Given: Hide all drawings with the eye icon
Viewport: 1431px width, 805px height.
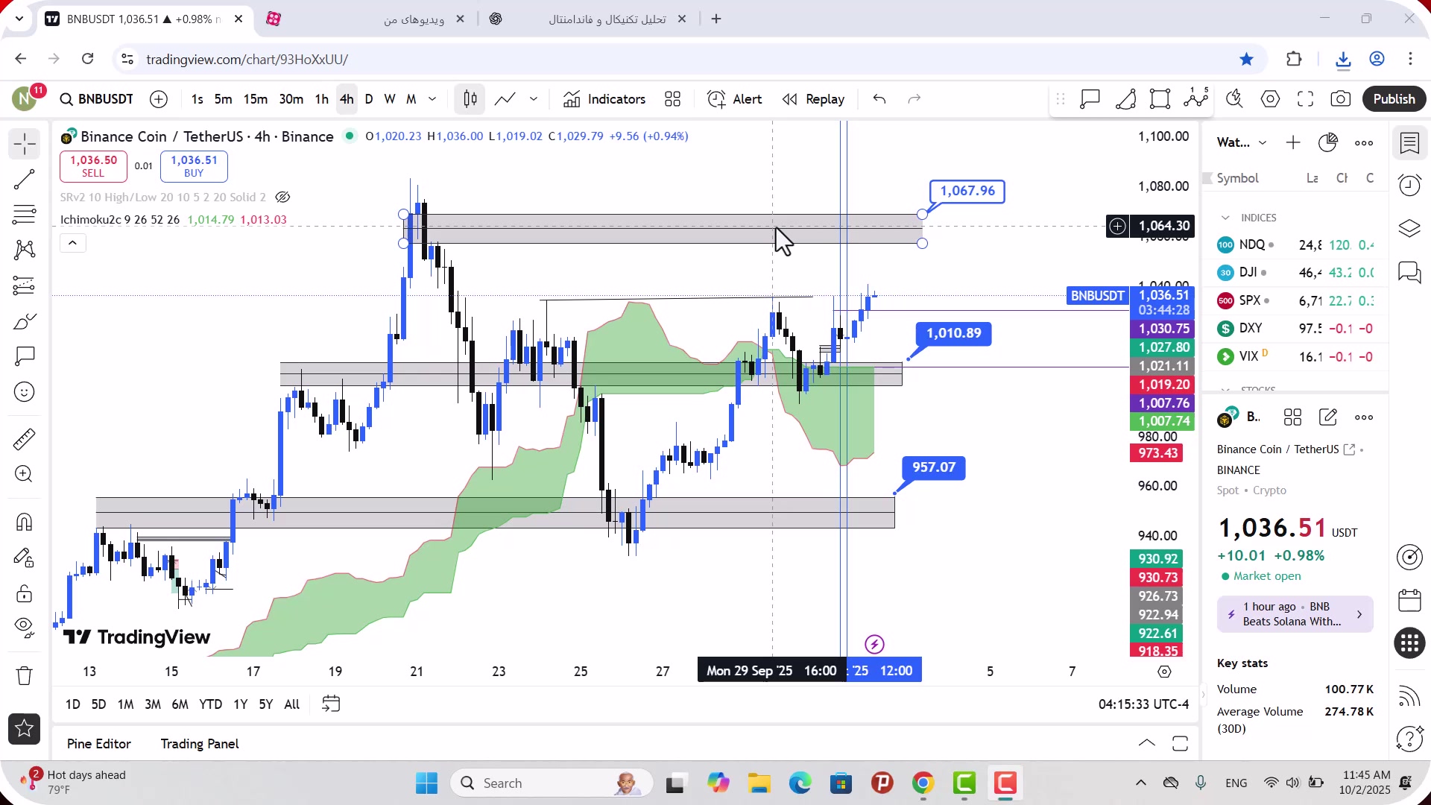Looking at the screenshot, I should tap(25, 628).
